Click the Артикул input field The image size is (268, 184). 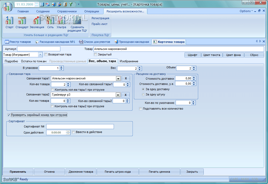pos(39,49)
